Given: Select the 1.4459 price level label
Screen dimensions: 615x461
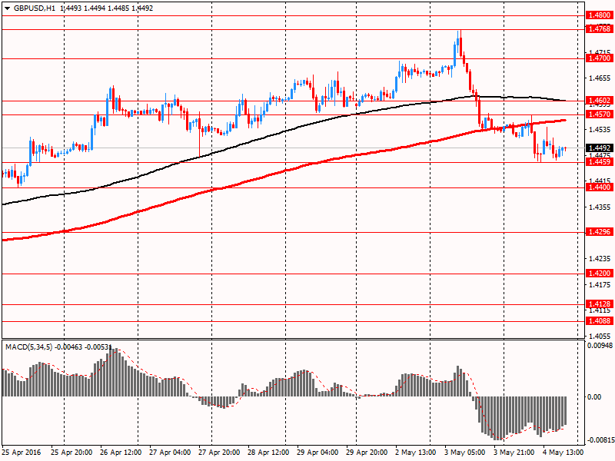Looking at the screenshot, I should [599, 161].
